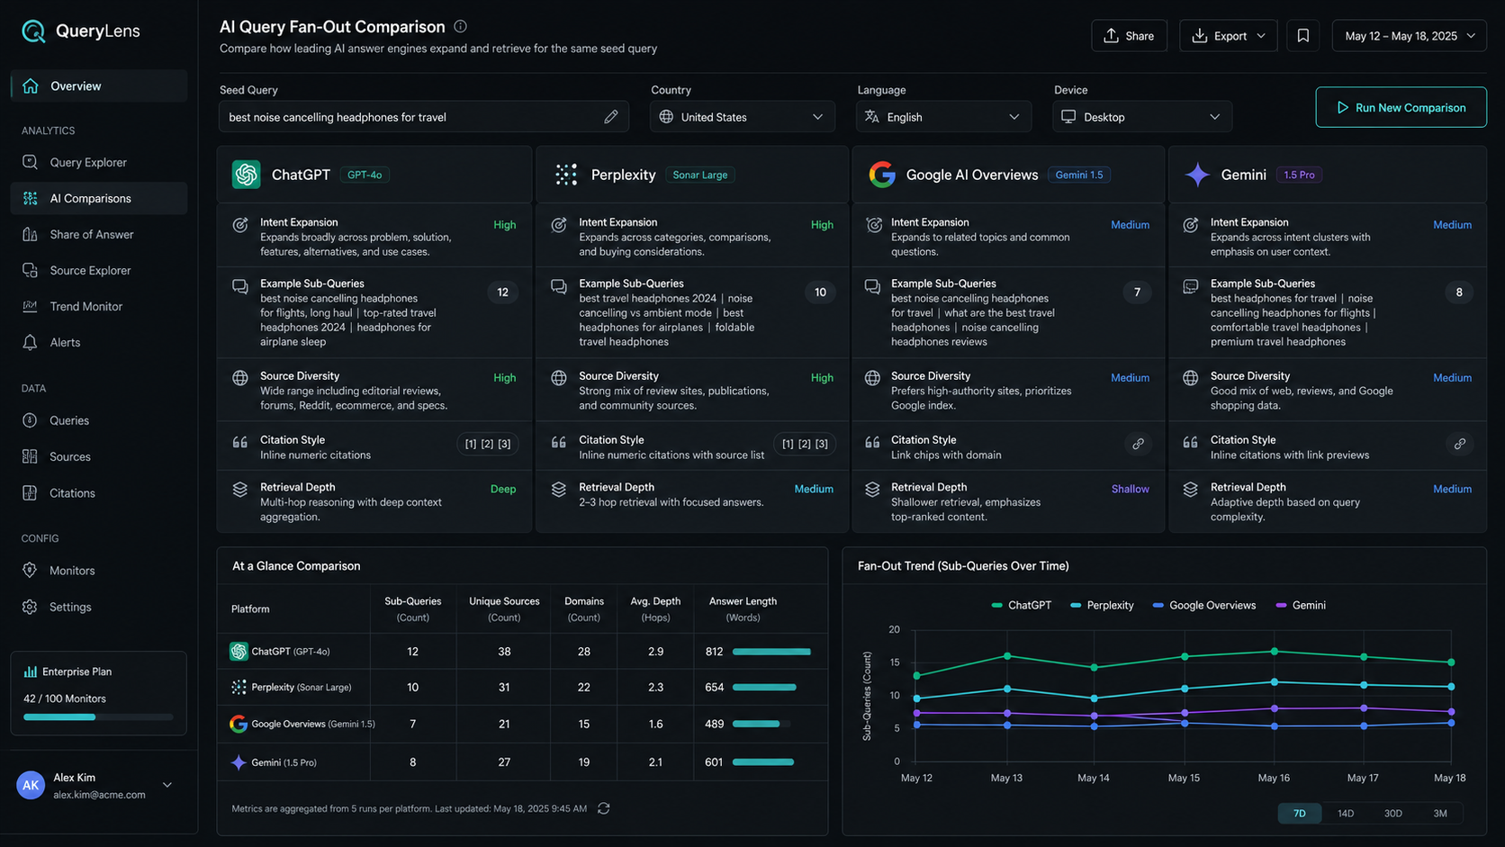Click the Seed Query input field
The width and height of the screenshot is (1505, 847).
point(424,117)
